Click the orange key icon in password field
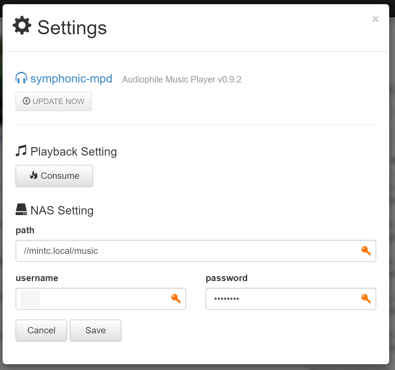Image resolution: width=395 pixels, height=370 pixels. point(366,299)
